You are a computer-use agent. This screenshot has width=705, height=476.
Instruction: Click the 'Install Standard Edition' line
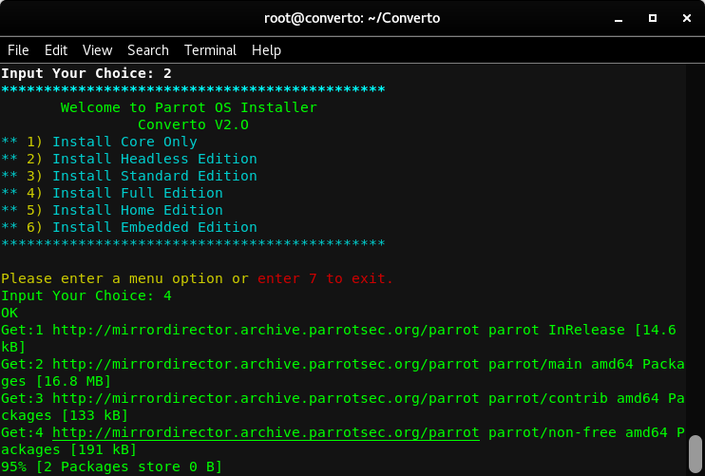pos(129,176)
